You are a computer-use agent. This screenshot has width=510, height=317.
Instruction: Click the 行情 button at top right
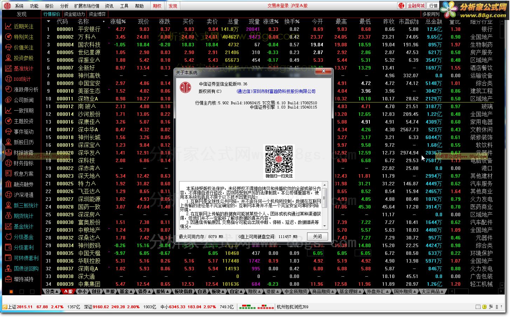pyautogui.click(x=434, y=6)
